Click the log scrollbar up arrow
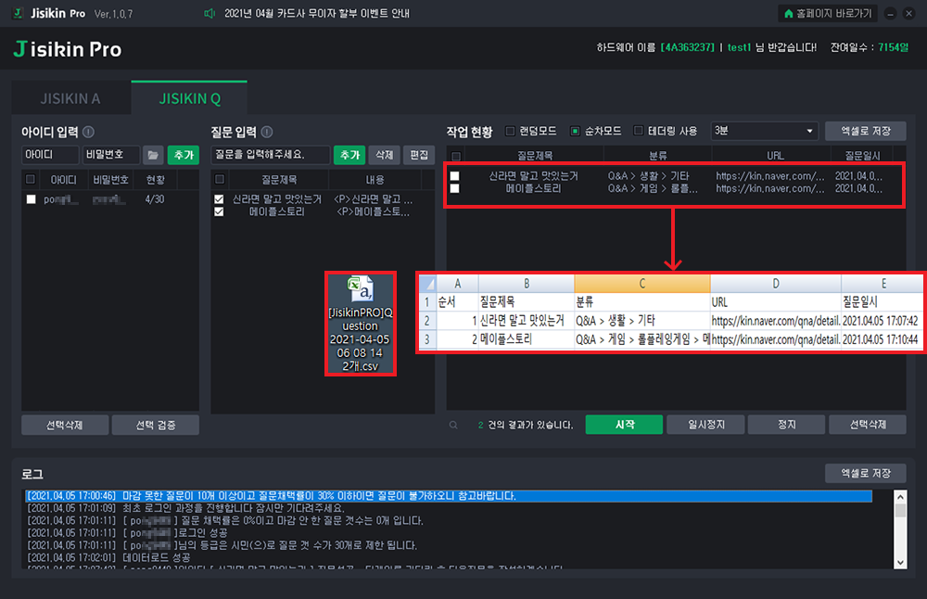This screenshot has height=599, width=927. pyautogui.click(x=900, y=496)
